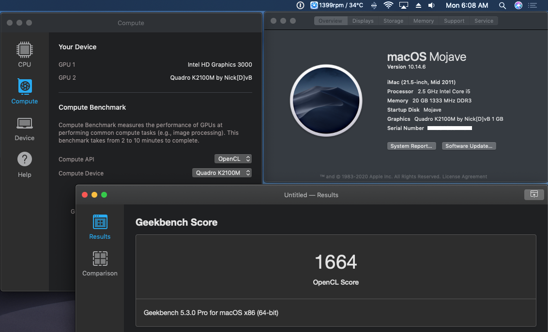Switch to the Memory tab

[424, 21]
